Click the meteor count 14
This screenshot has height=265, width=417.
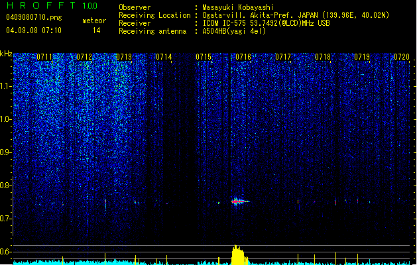97,30
